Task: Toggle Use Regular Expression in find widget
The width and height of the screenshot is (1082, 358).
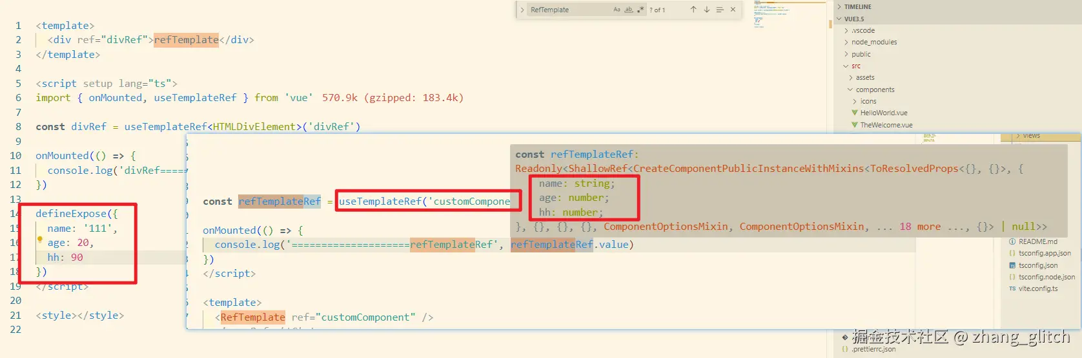Action: pos(640,10)
